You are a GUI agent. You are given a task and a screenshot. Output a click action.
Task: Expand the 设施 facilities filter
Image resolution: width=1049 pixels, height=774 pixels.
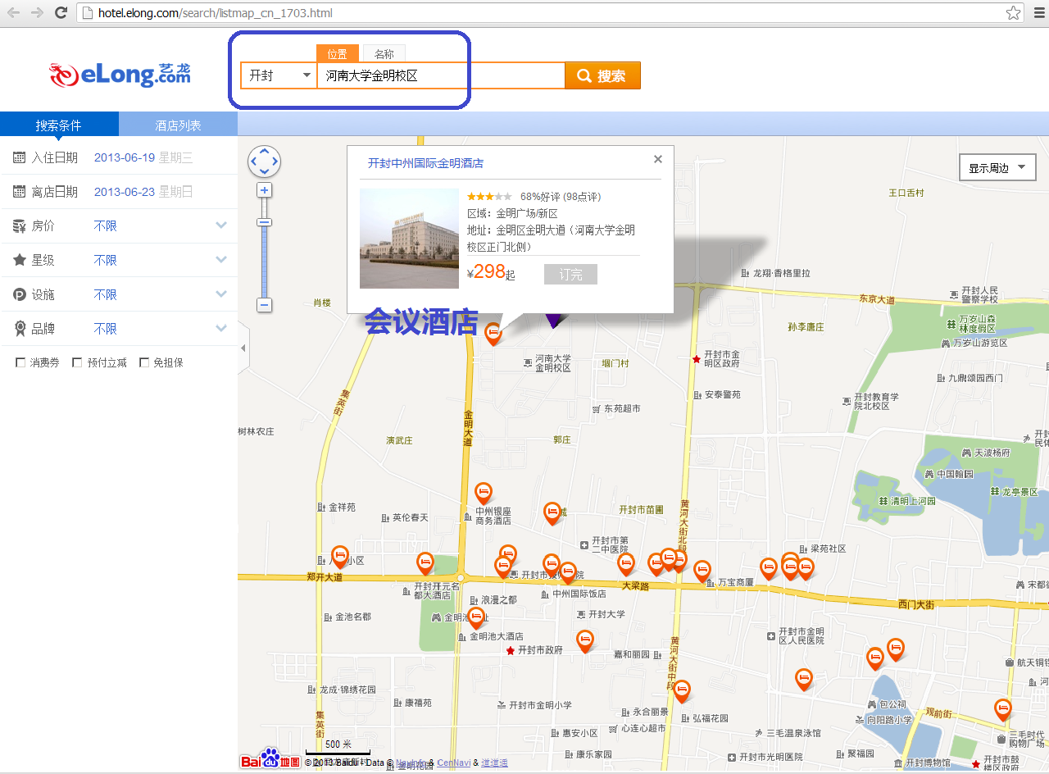pos(221,294)
